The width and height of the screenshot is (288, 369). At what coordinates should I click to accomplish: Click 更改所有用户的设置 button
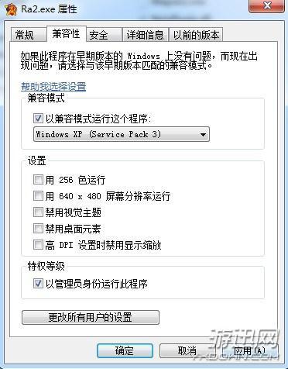[x=91, y=317]
